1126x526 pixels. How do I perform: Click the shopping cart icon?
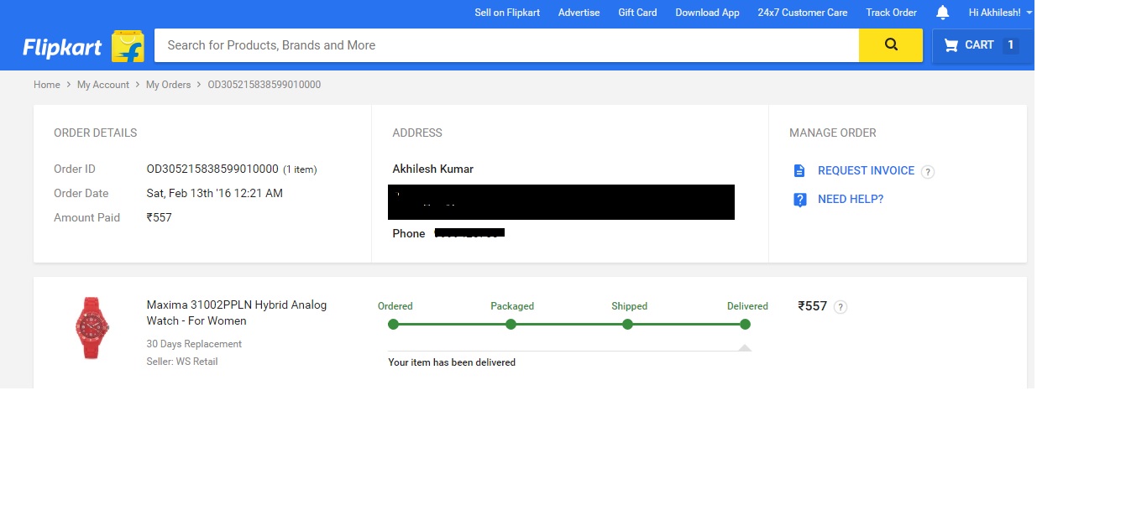point(951,45)
